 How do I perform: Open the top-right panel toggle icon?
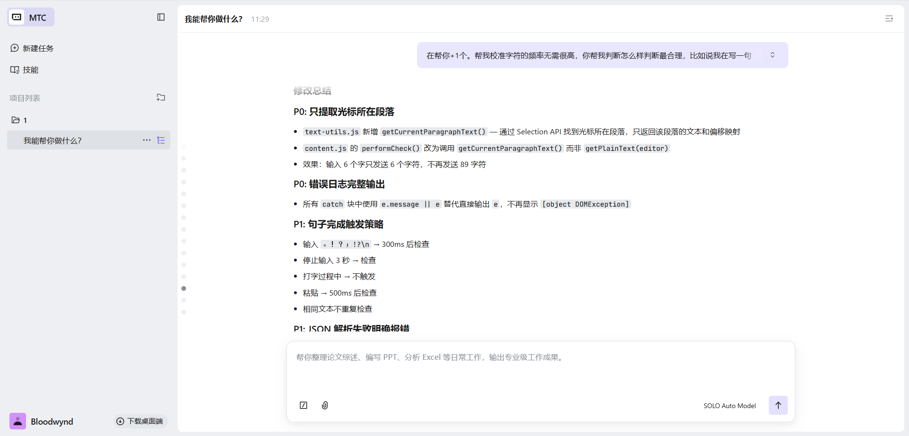point(889,18)
